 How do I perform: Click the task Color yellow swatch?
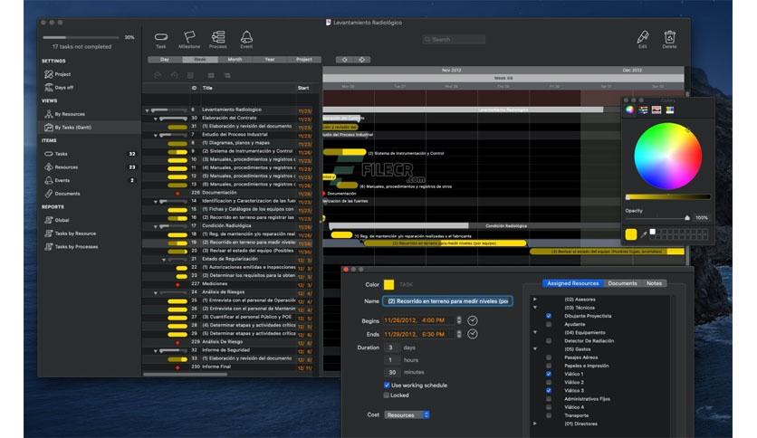(388, 284)
